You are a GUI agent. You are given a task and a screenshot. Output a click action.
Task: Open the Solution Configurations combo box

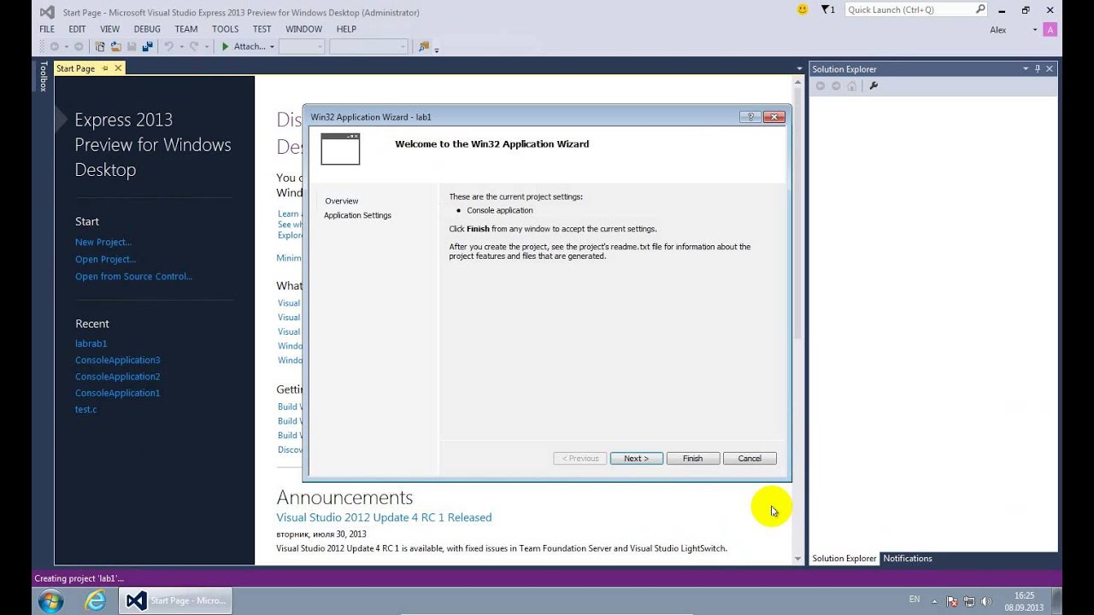pyautogui.click(x=302, y=46)
